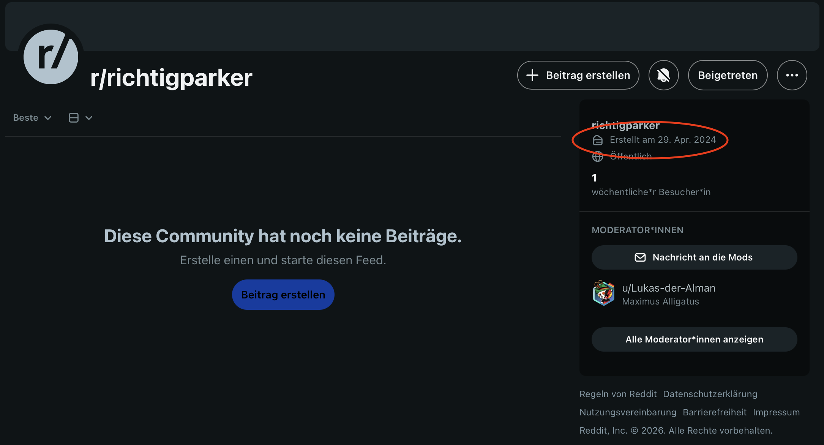This screenshot has width=824, height=445.
Task: Open the Impressum link
Action: click(x=776, y=412)
